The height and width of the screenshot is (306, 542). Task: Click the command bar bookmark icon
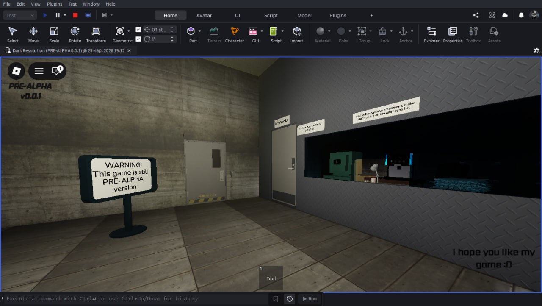click(276, 299)
